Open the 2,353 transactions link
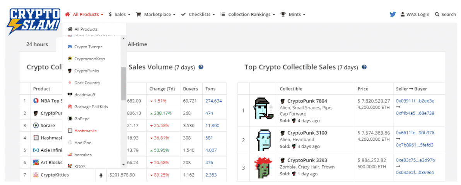This screenshot has width=461, height=185. coord(211,175)
